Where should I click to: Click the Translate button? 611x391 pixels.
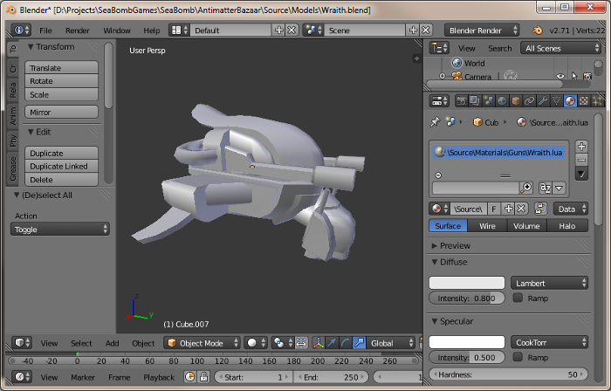(x=62, y=68)
